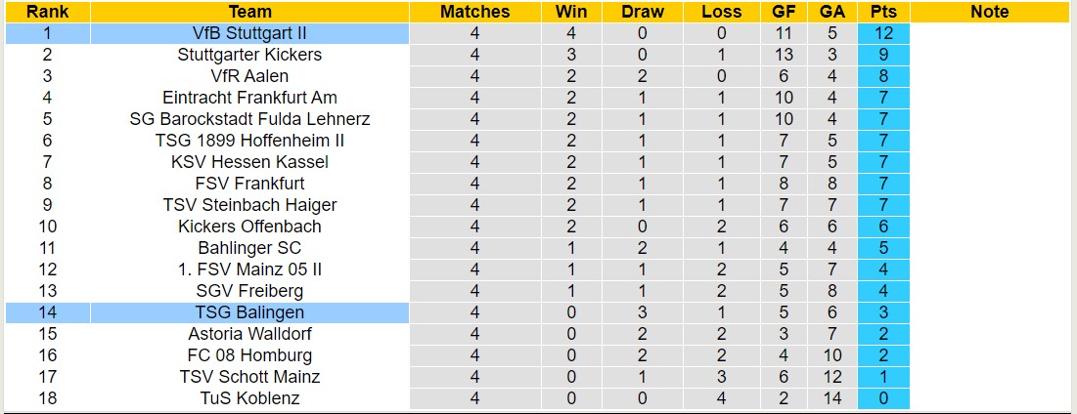
Task: Sort by the Pts column header
Action: click(882, 12)
